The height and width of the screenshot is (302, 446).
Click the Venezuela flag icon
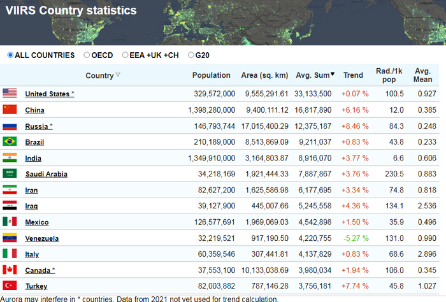(10, 238)
